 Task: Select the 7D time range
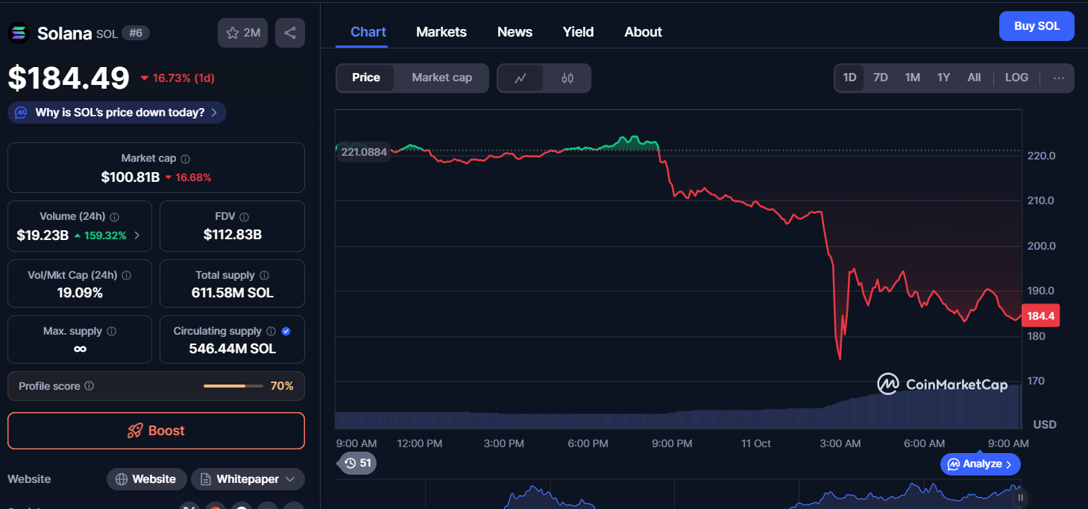click(881, 78)
